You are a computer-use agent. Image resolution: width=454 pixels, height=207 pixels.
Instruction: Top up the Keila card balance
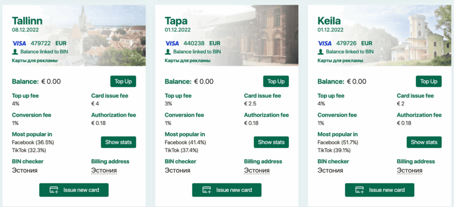click(429, 81)
